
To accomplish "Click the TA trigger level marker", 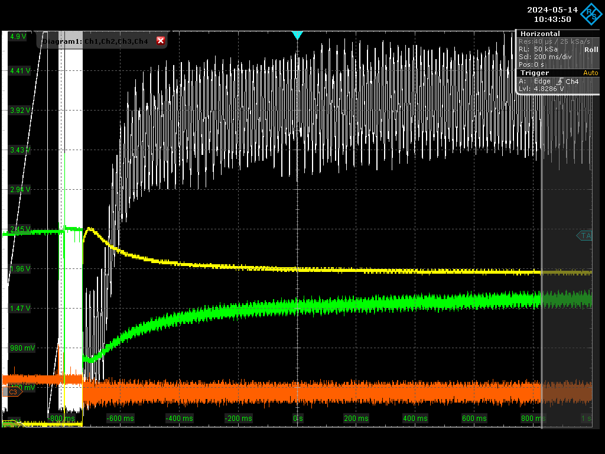I will [x=584, y=235].
